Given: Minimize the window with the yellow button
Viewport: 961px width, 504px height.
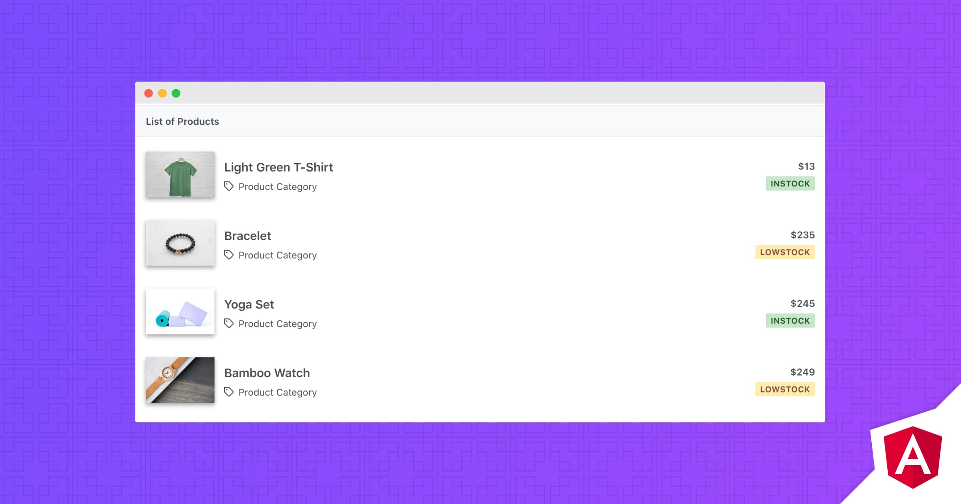Looking at the screenshot, I should pos(162,93).
